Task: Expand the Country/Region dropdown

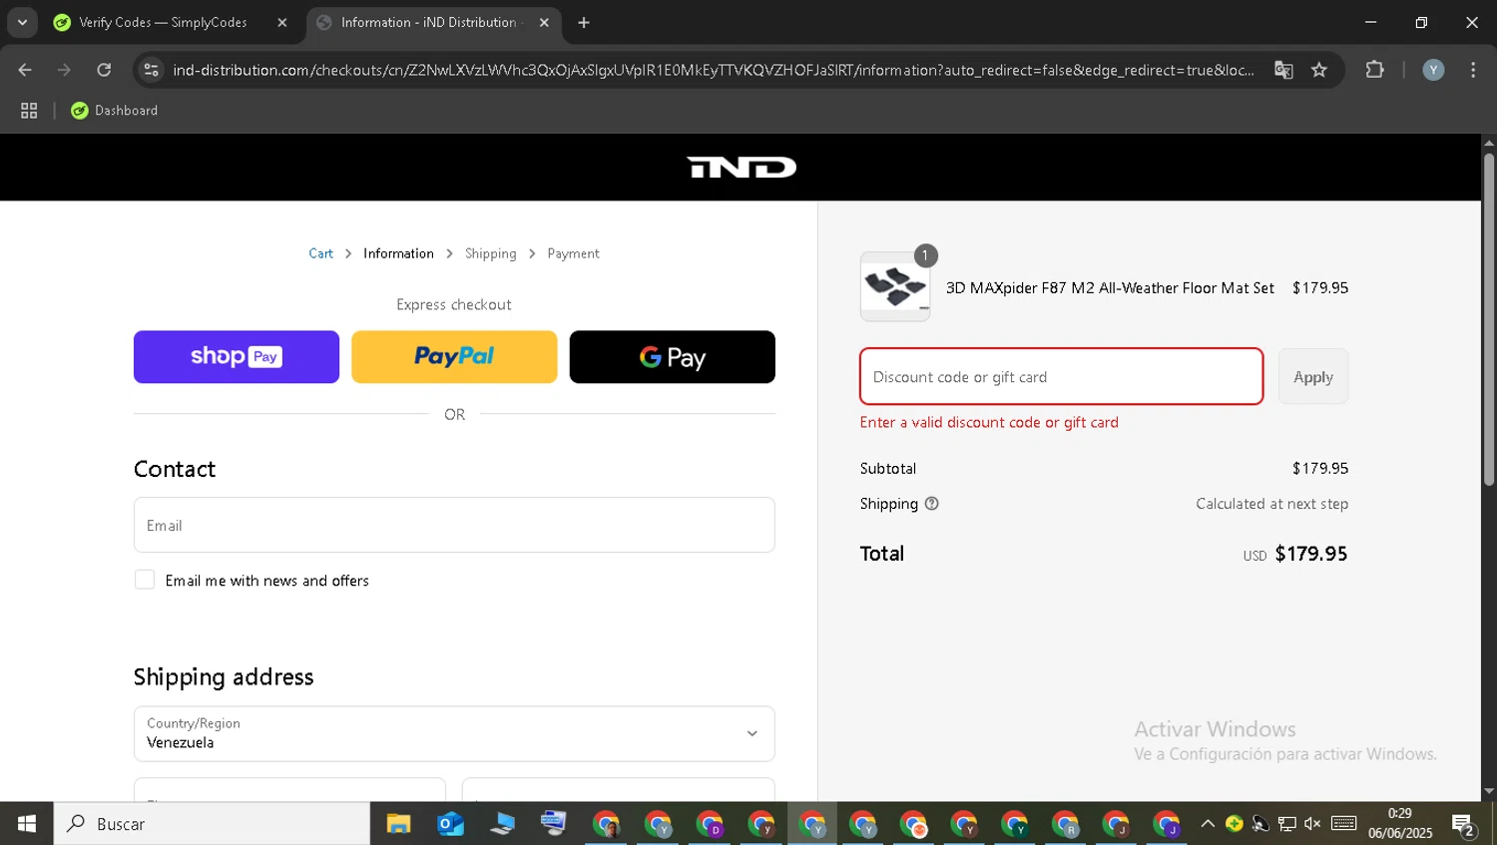Action: (x=454, y=733)
